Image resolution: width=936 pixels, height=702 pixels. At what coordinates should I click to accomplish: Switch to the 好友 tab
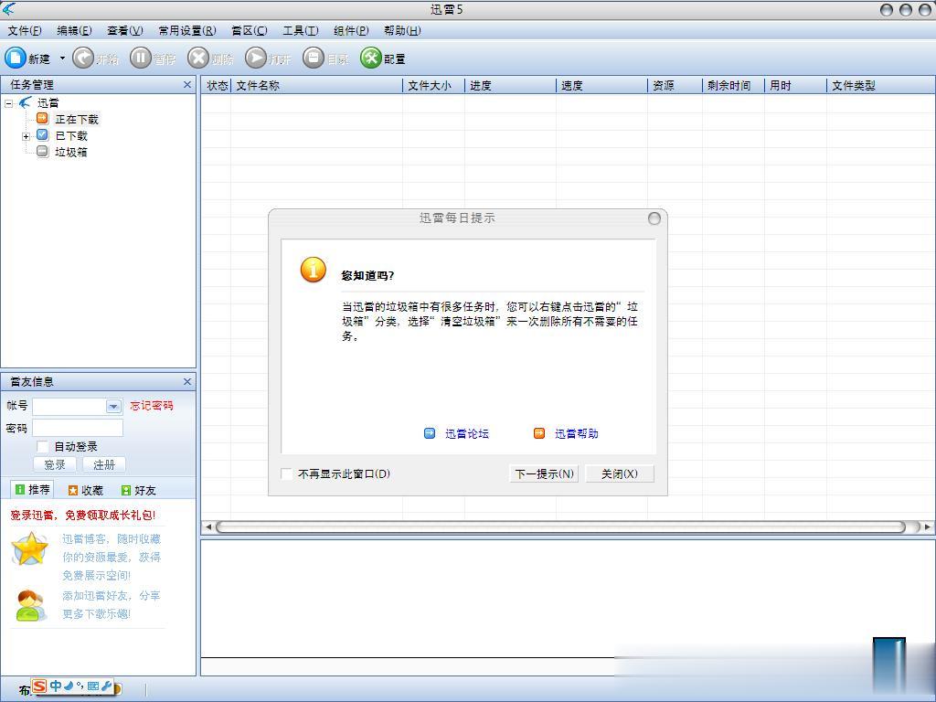[139, 490]
